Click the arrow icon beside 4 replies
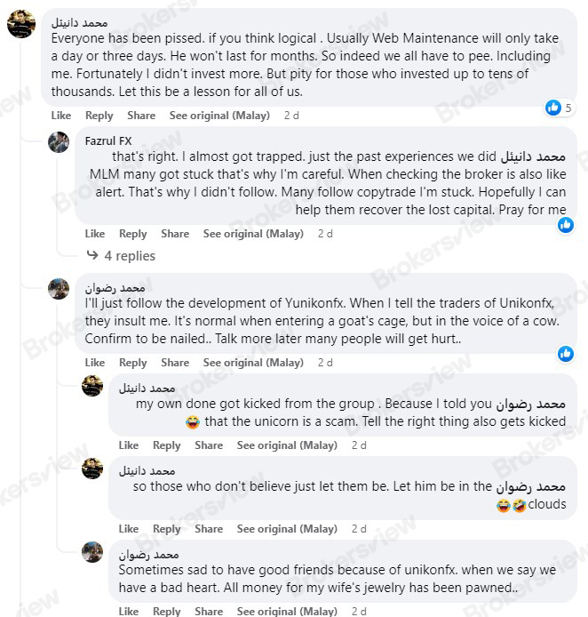 [92, 256]
